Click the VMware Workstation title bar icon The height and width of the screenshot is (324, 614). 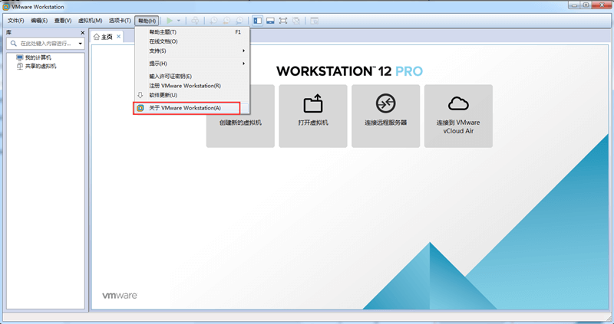click(6, 7)
